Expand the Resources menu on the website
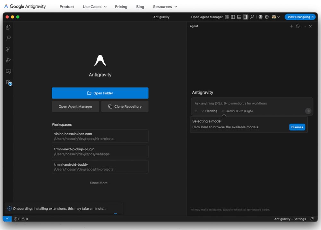Viewport: 321px width, 230px height. [x=165, y=7]
